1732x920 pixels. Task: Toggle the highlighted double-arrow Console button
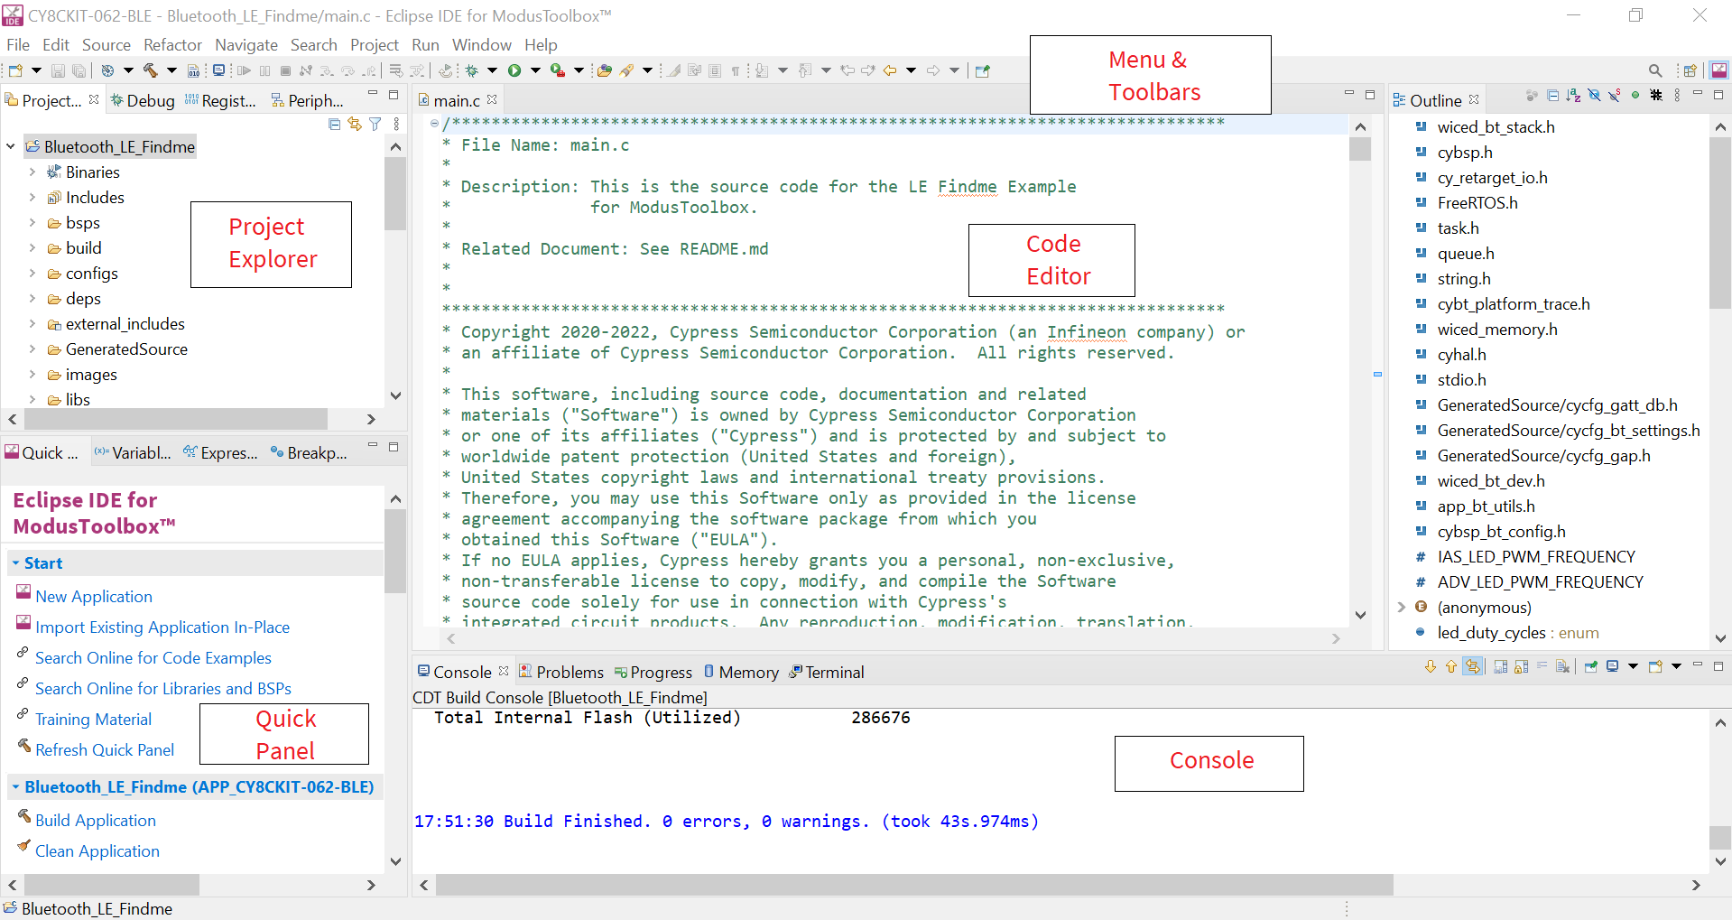pos(1473,666)
